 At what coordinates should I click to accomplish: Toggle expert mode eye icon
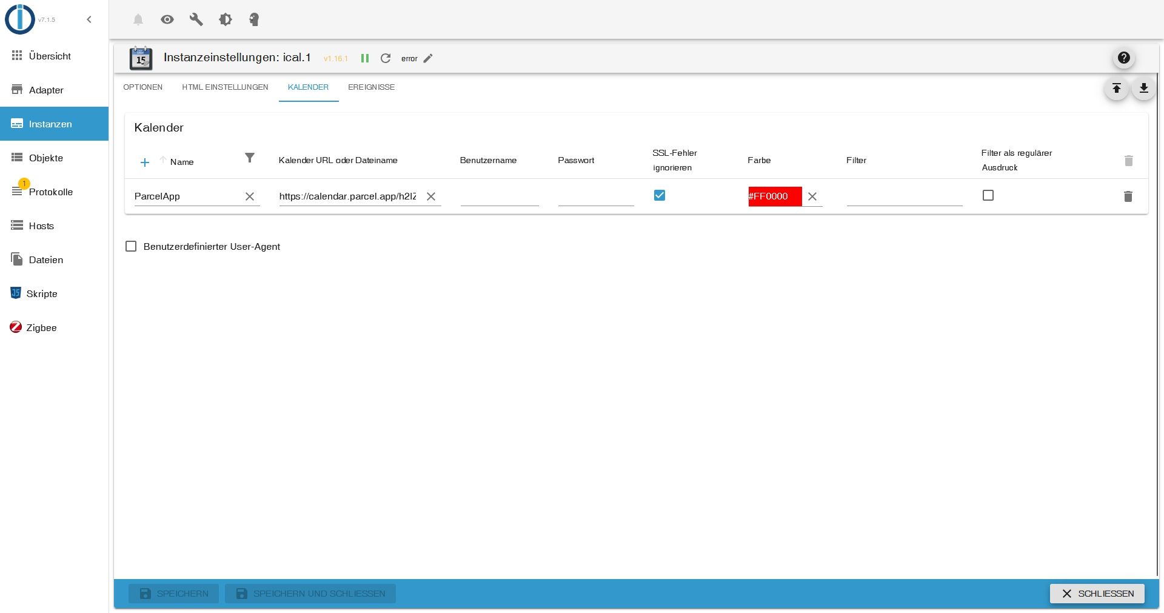tap(167, 19)
